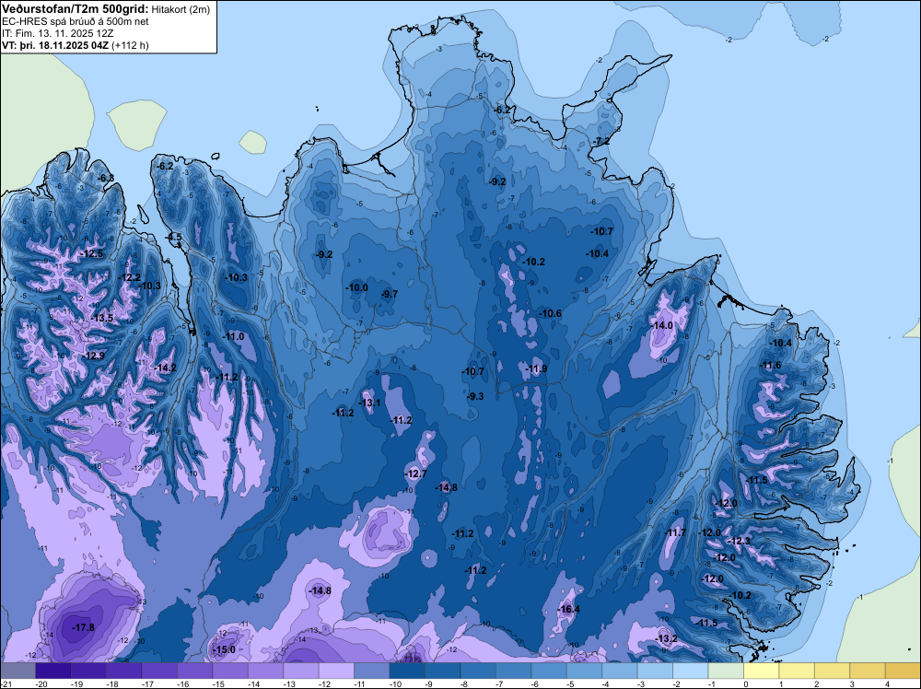Click the legend scale label -19

76,683
